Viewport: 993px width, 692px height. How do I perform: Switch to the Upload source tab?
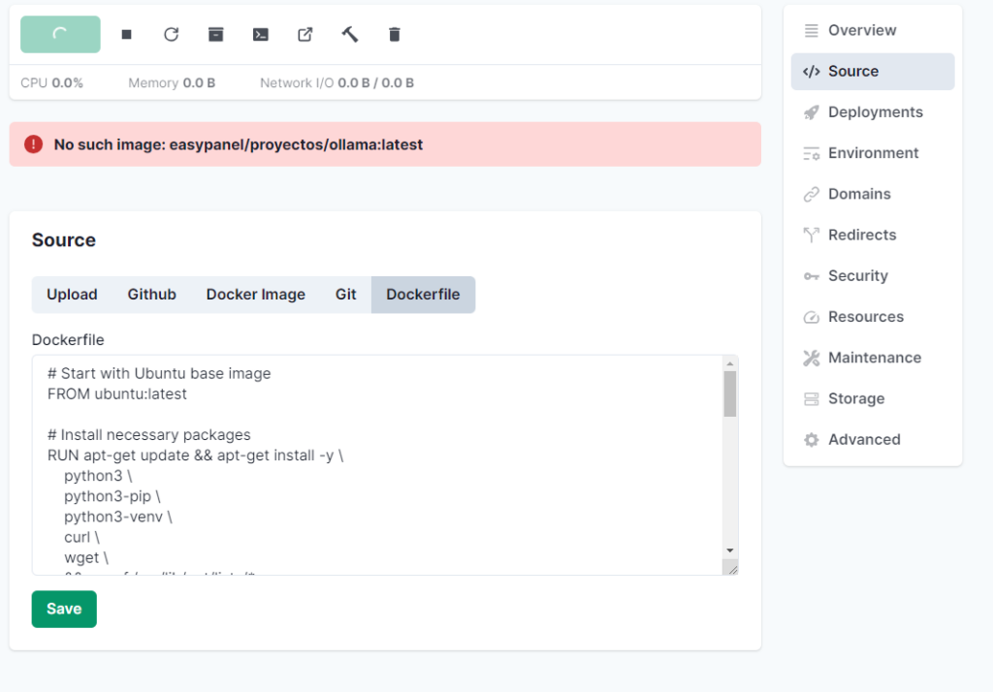click(x=72, y=295)
